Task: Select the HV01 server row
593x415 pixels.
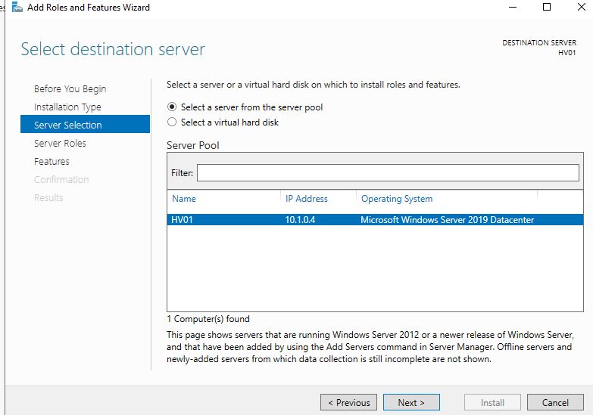Action: 183,220
